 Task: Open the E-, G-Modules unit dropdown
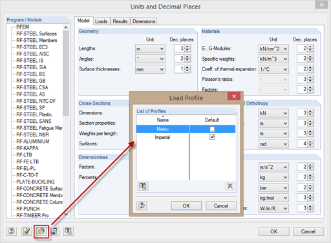coord(273,48)
